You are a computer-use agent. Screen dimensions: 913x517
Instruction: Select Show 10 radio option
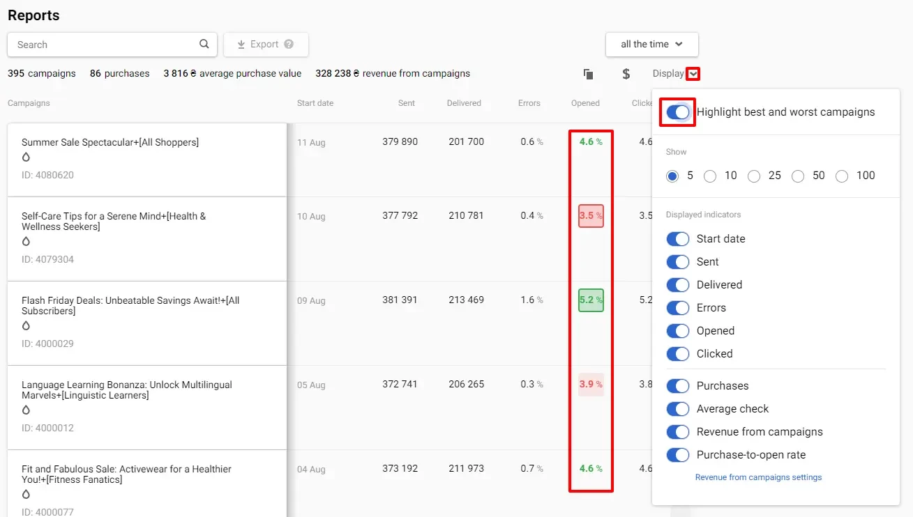[x=710, y=176]
